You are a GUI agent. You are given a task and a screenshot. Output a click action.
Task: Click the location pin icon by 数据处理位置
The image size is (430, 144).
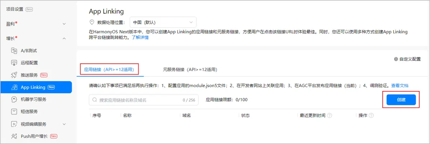[91, 22]
